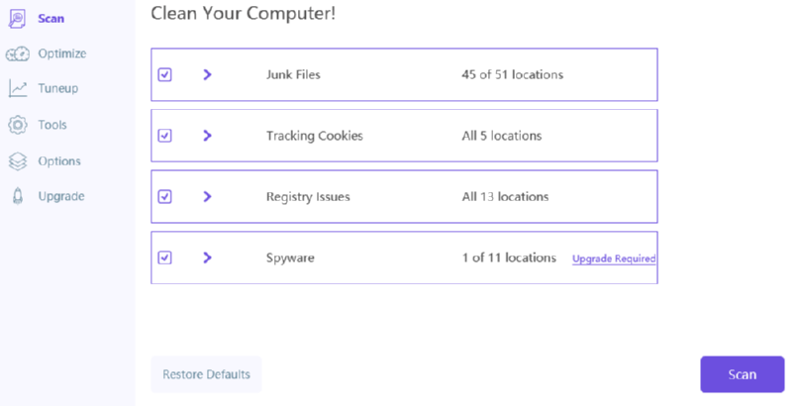Click the Tools gear icon
Viewport: 803px width, 412px height.
[x=17, y=125]
